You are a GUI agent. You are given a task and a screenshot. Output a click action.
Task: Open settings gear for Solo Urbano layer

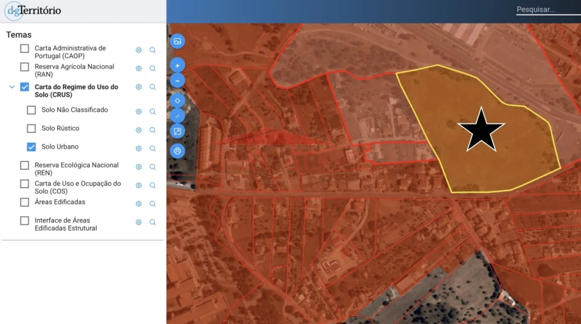tap(139, 148)
